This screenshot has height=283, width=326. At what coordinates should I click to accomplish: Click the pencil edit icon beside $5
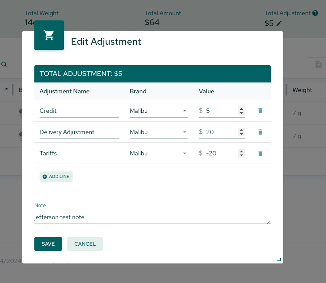coord(279,23)
